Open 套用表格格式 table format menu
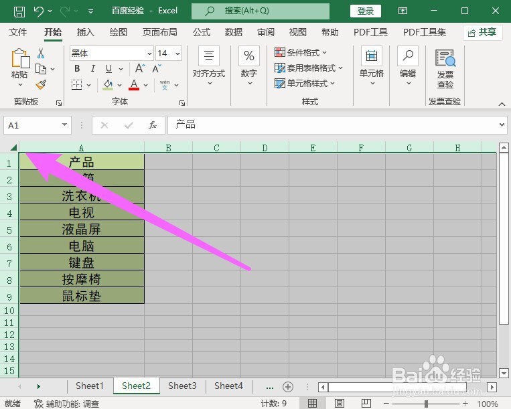The image size is (511, 409). pos(309,68)
